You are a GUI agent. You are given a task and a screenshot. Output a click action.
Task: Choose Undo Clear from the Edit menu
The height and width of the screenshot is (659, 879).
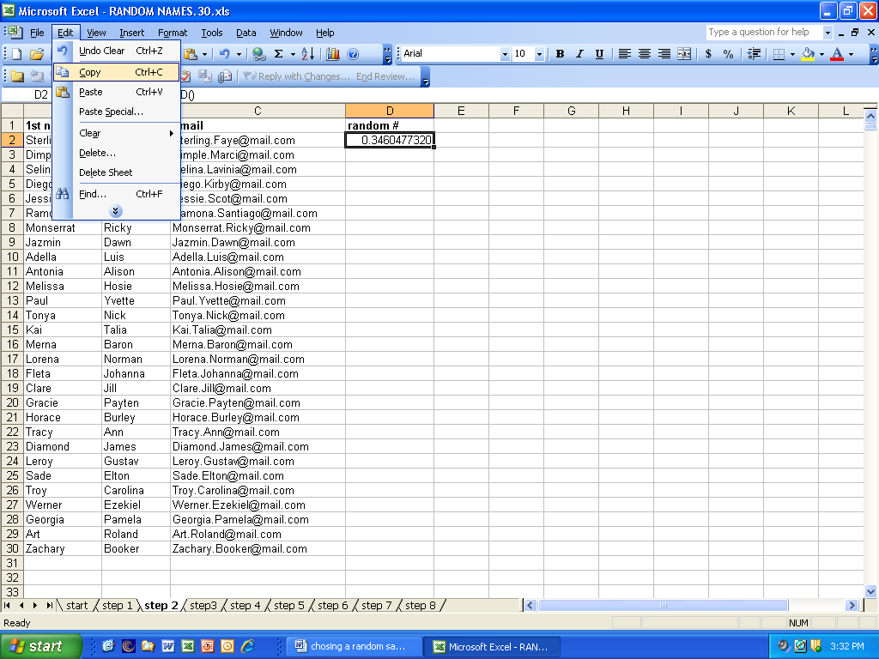117,51
